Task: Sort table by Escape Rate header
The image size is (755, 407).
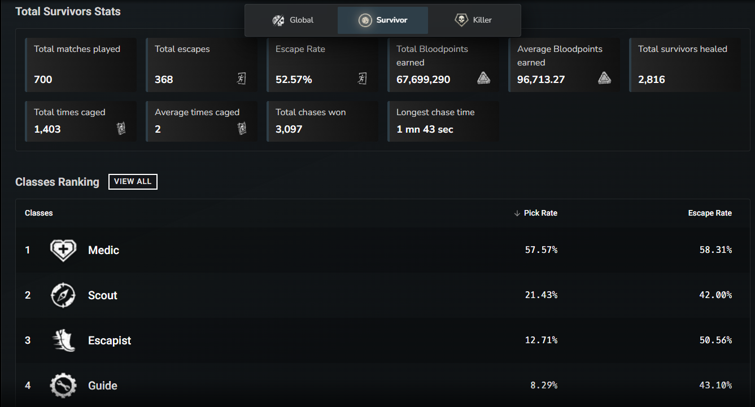Action: 710,213
